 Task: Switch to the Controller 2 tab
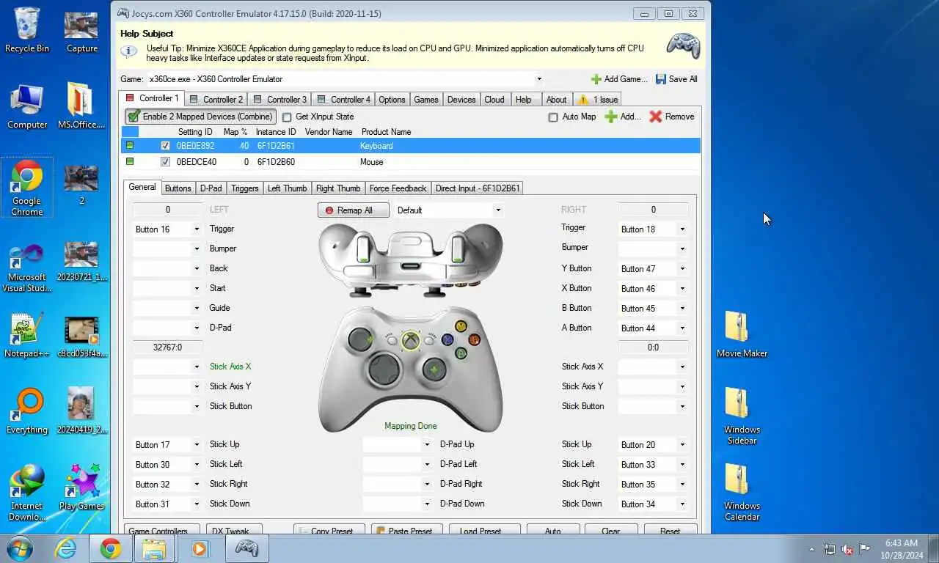(216, 100)
